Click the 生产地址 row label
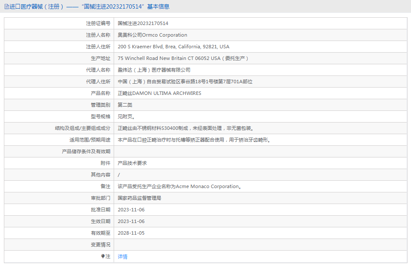411x264 pixels. [x=101, y=58]
